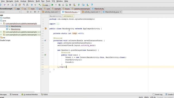Click hide panel icon beside gear

pos(39,12)
